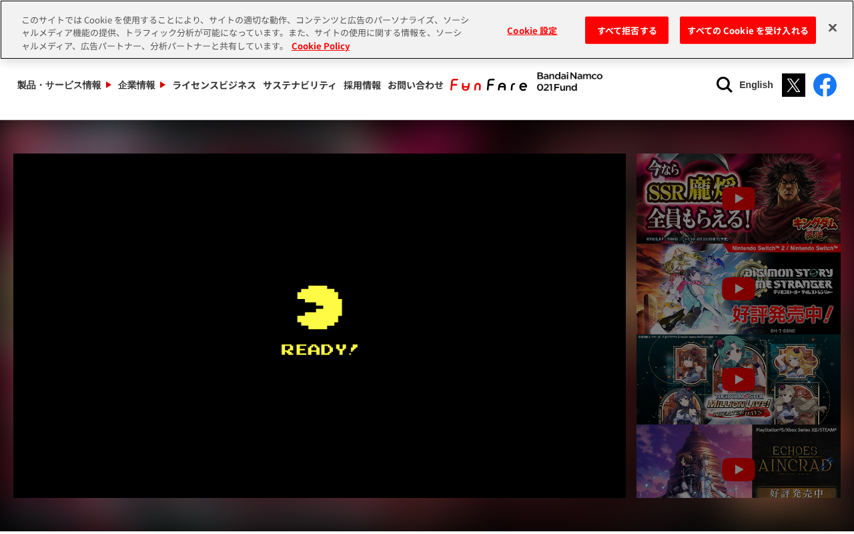Open お問い合わせ menu item
The image size is (854, 534).
(416, 85)
